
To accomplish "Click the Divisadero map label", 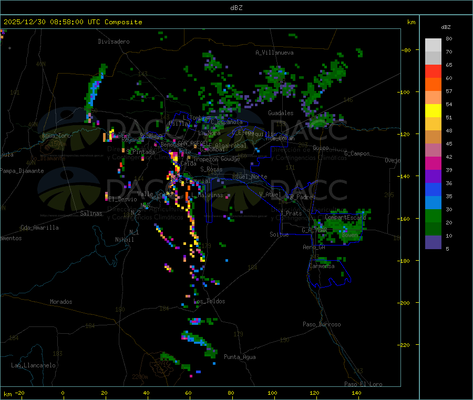I will [114, 42].
